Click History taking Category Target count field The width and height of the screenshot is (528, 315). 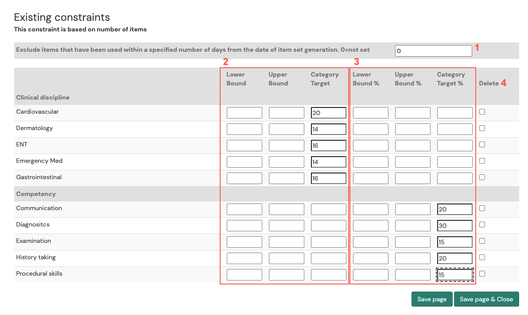coord(328,258)
